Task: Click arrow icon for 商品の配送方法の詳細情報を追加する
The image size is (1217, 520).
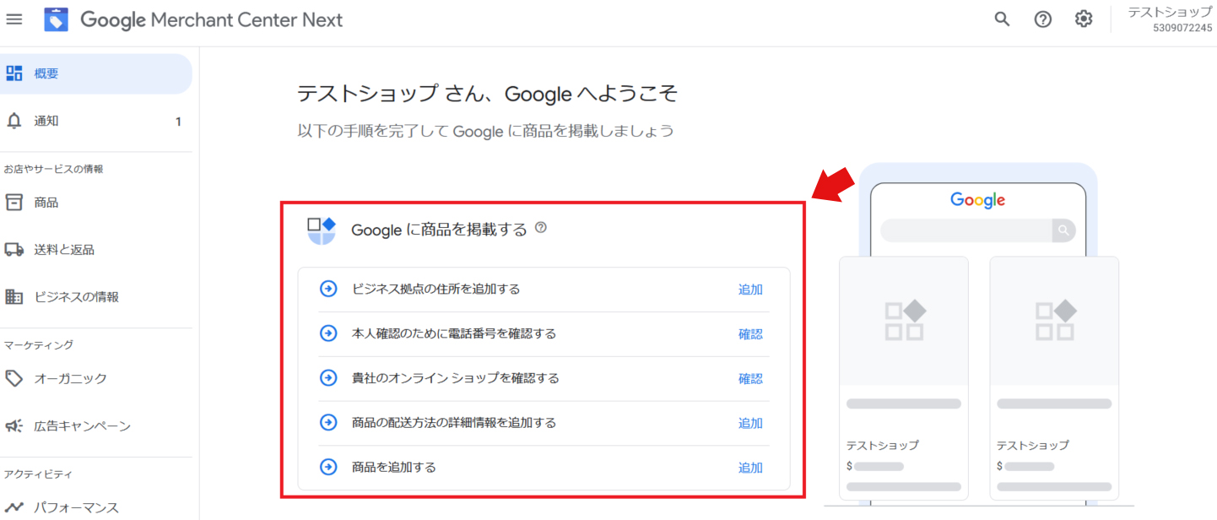Action: click(328, 422)
